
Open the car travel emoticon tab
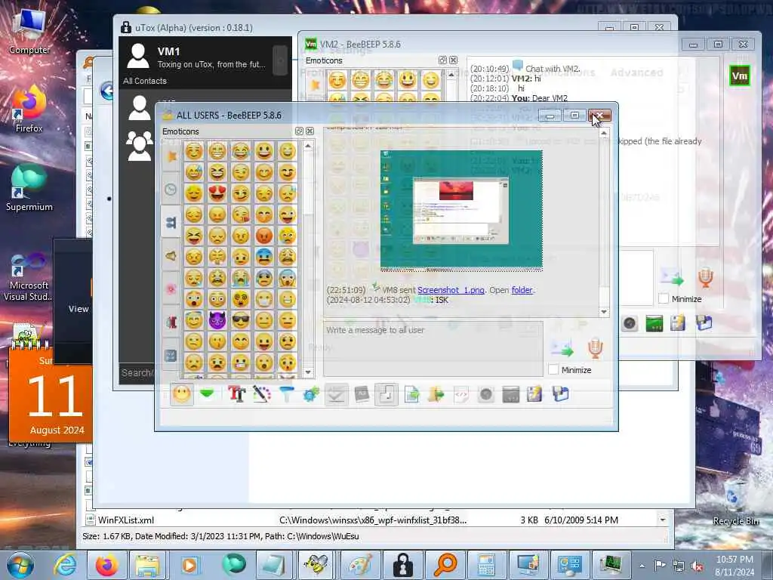click(171, 322)
